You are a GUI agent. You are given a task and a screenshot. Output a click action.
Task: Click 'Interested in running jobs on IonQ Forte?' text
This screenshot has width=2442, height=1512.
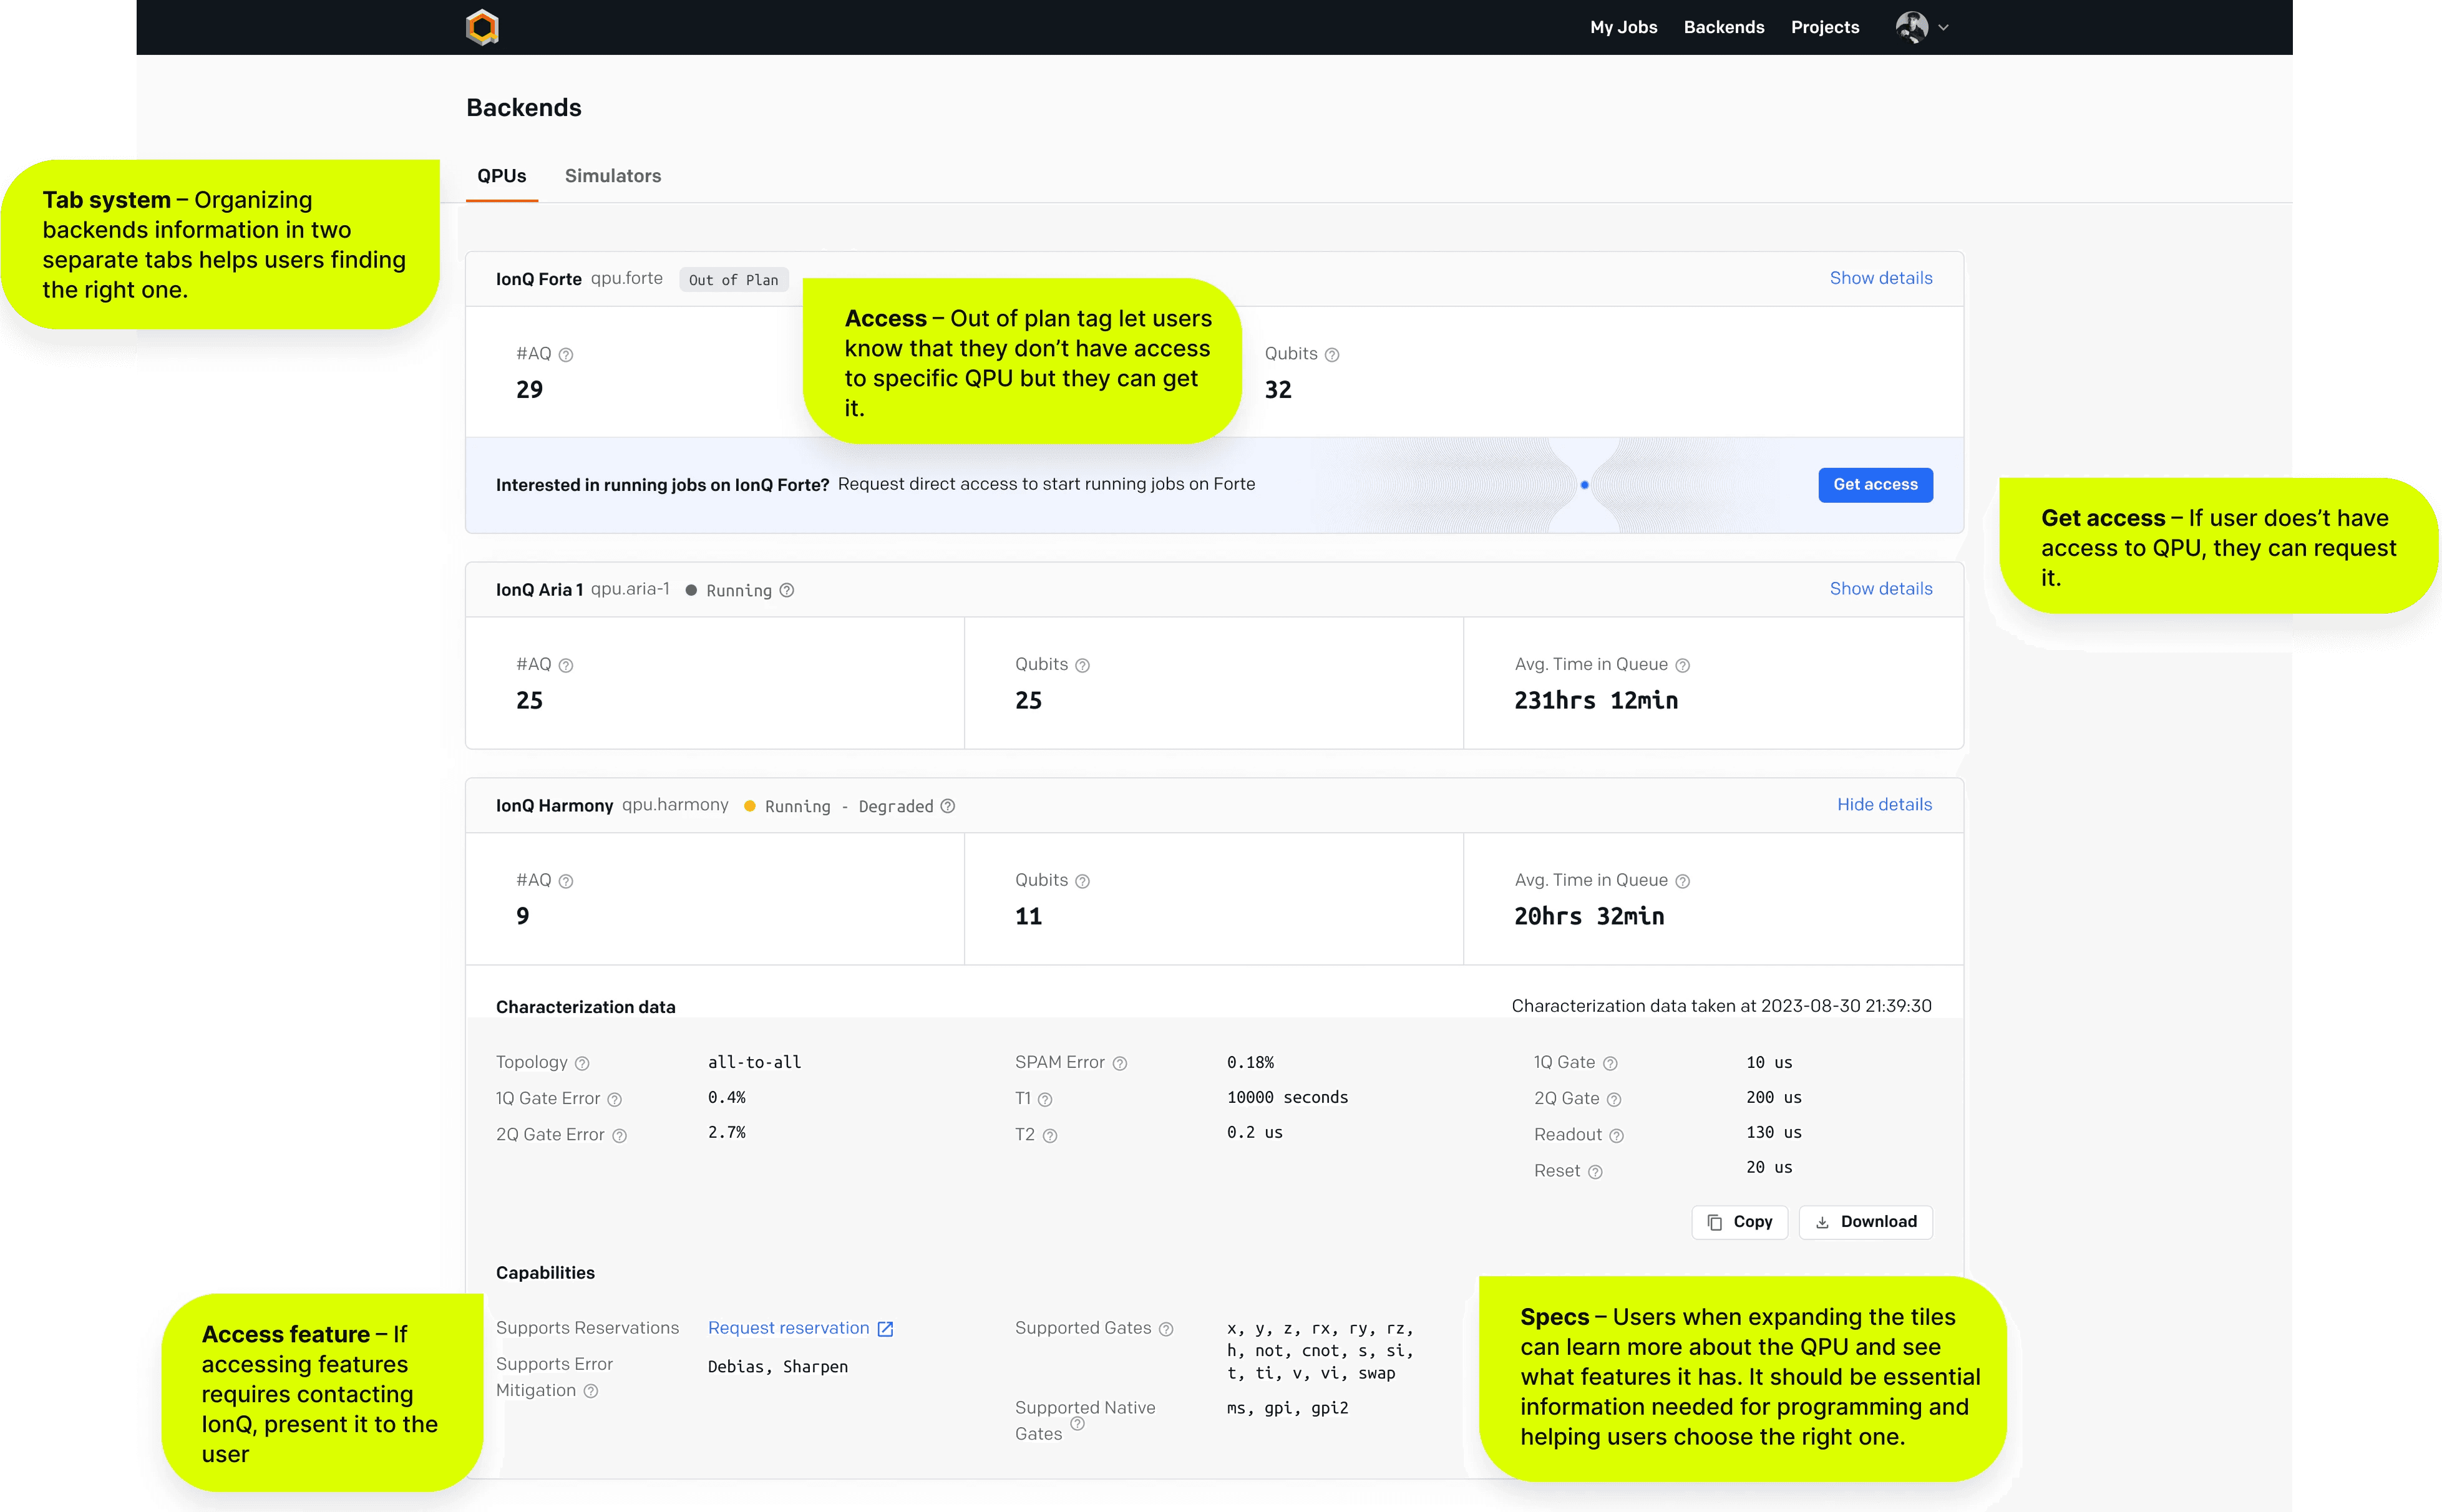click(x=663, y=485)
